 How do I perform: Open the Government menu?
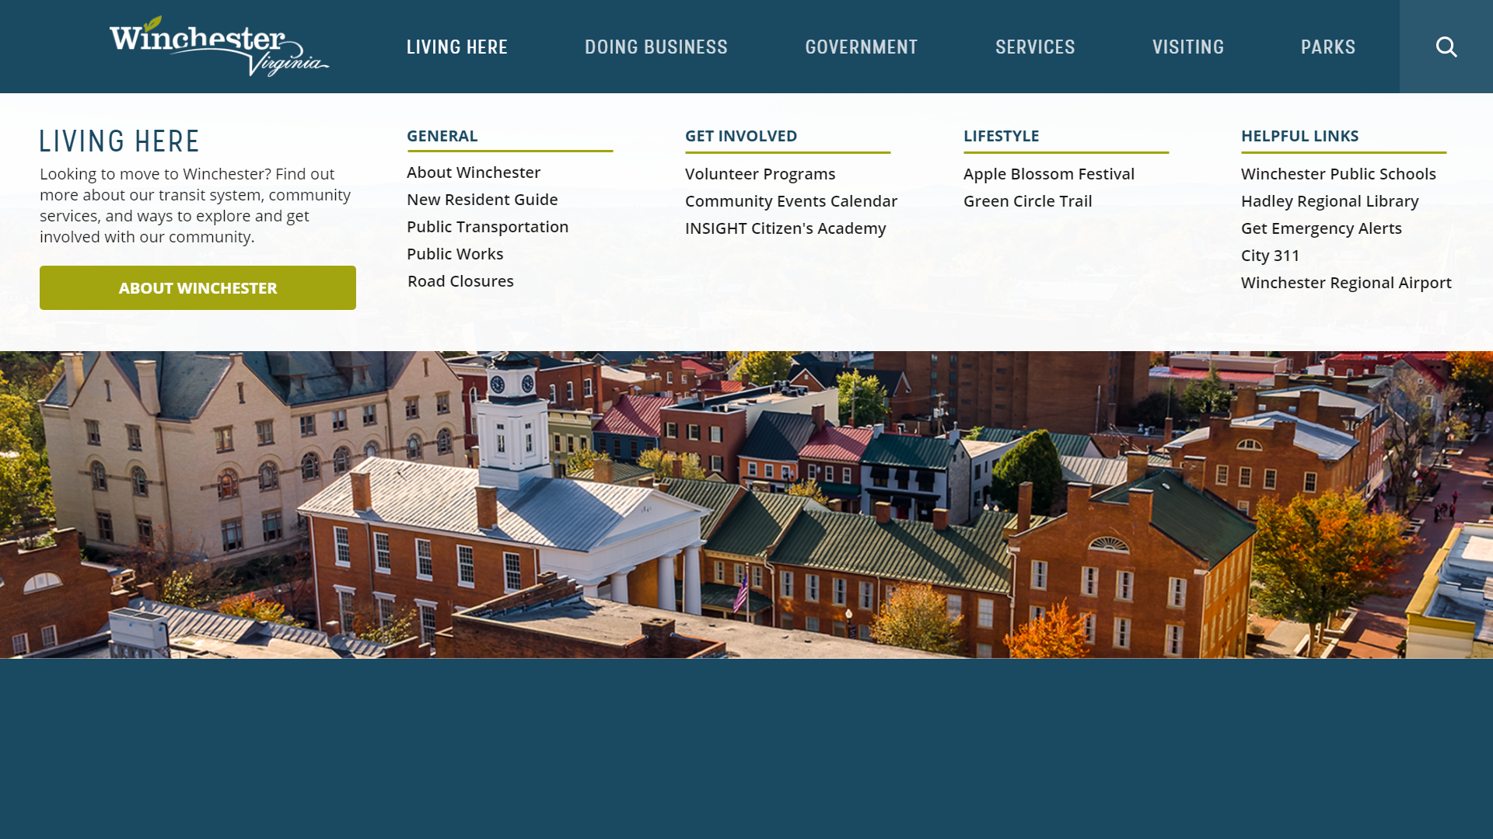(x=862, y=47)
